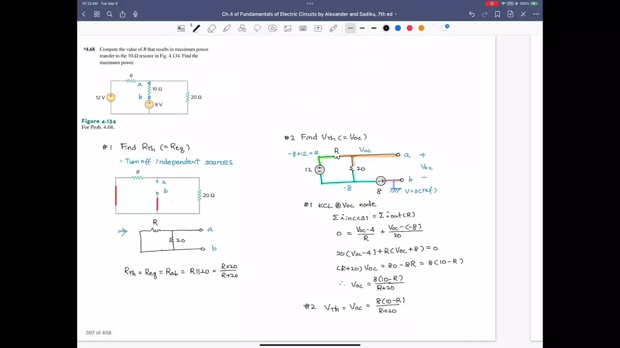This screenshot has width=620, height=348.
Task: Undo the last stroke
Action: pyautogui.click(x=472, y=14)
